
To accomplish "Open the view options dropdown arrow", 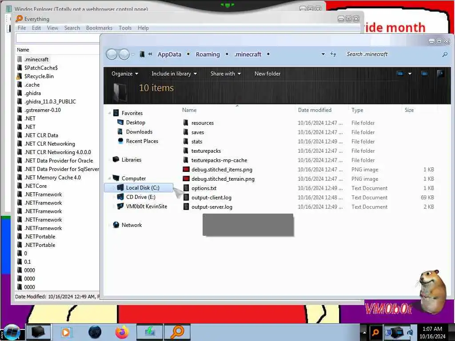I will [410, 74].
